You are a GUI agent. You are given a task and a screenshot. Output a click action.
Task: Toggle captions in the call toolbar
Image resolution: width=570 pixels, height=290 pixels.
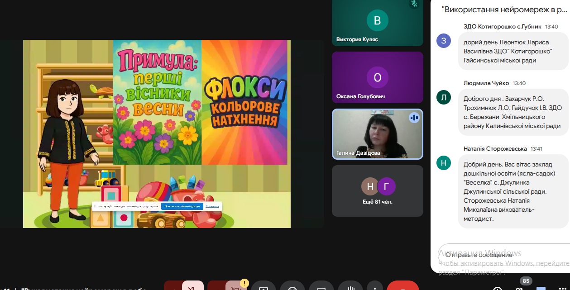click(321, 287)
